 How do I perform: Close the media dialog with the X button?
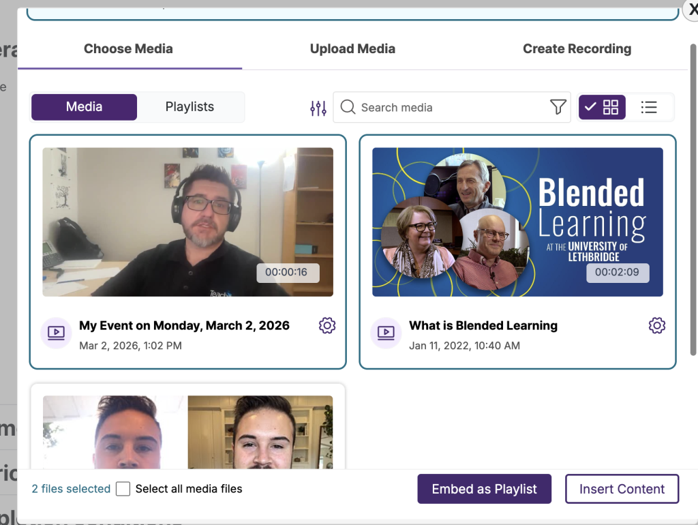[x=692, y=9]
